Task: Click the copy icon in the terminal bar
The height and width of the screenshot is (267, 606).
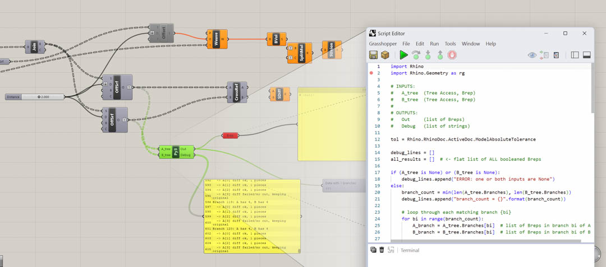Action: click(373, 250)
